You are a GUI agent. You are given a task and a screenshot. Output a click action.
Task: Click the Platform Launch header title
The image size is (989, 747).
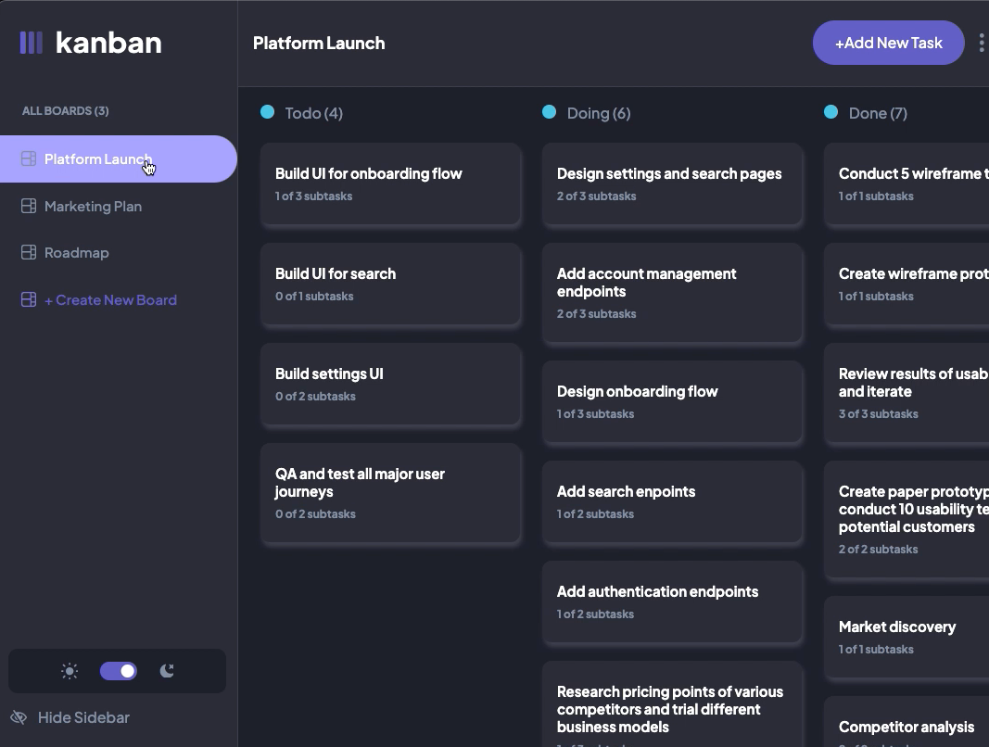point(319,43)
